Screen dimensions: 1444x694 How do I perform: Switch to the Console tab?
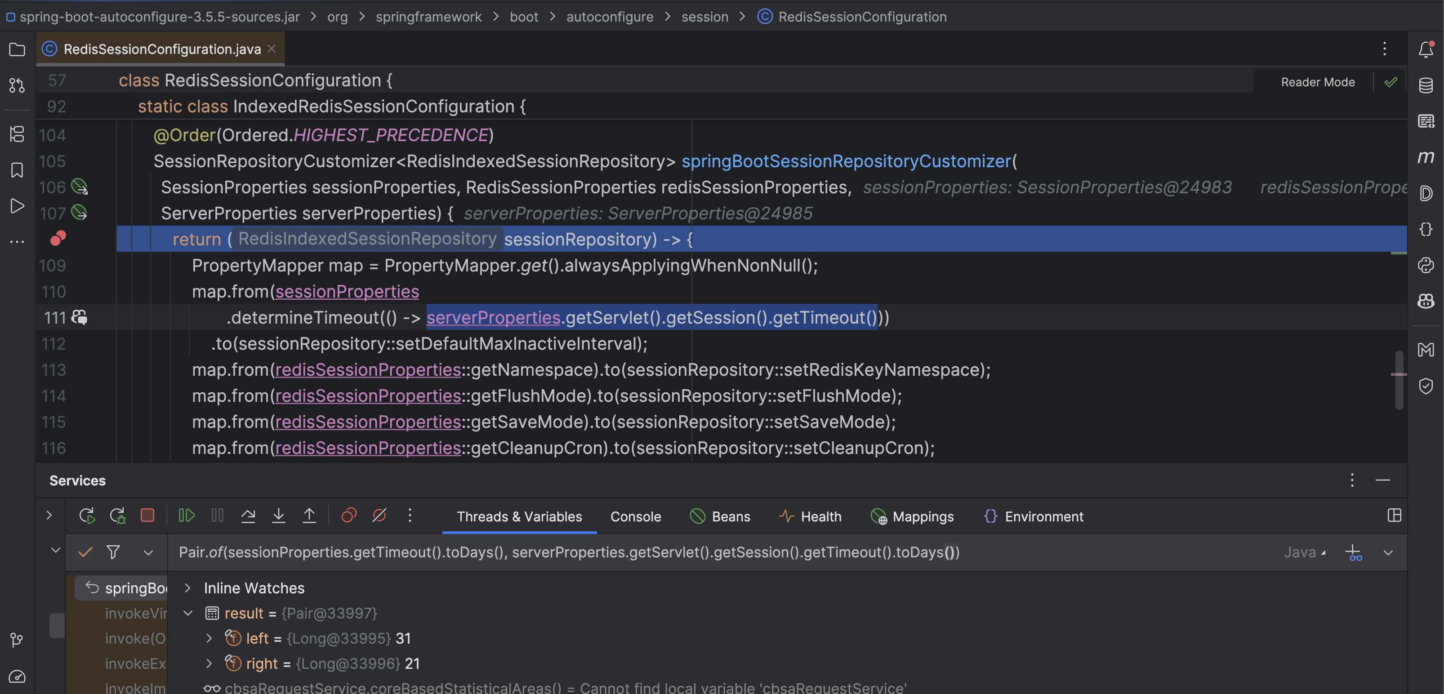point(636,516)
